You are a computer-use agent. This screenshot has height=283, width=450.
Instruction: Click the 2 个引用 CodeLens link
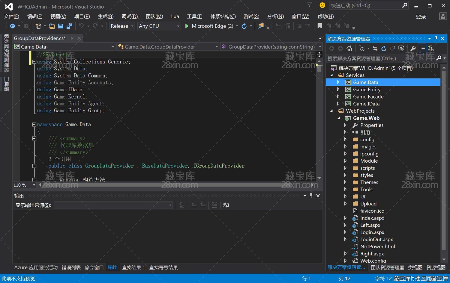(59, 159)
